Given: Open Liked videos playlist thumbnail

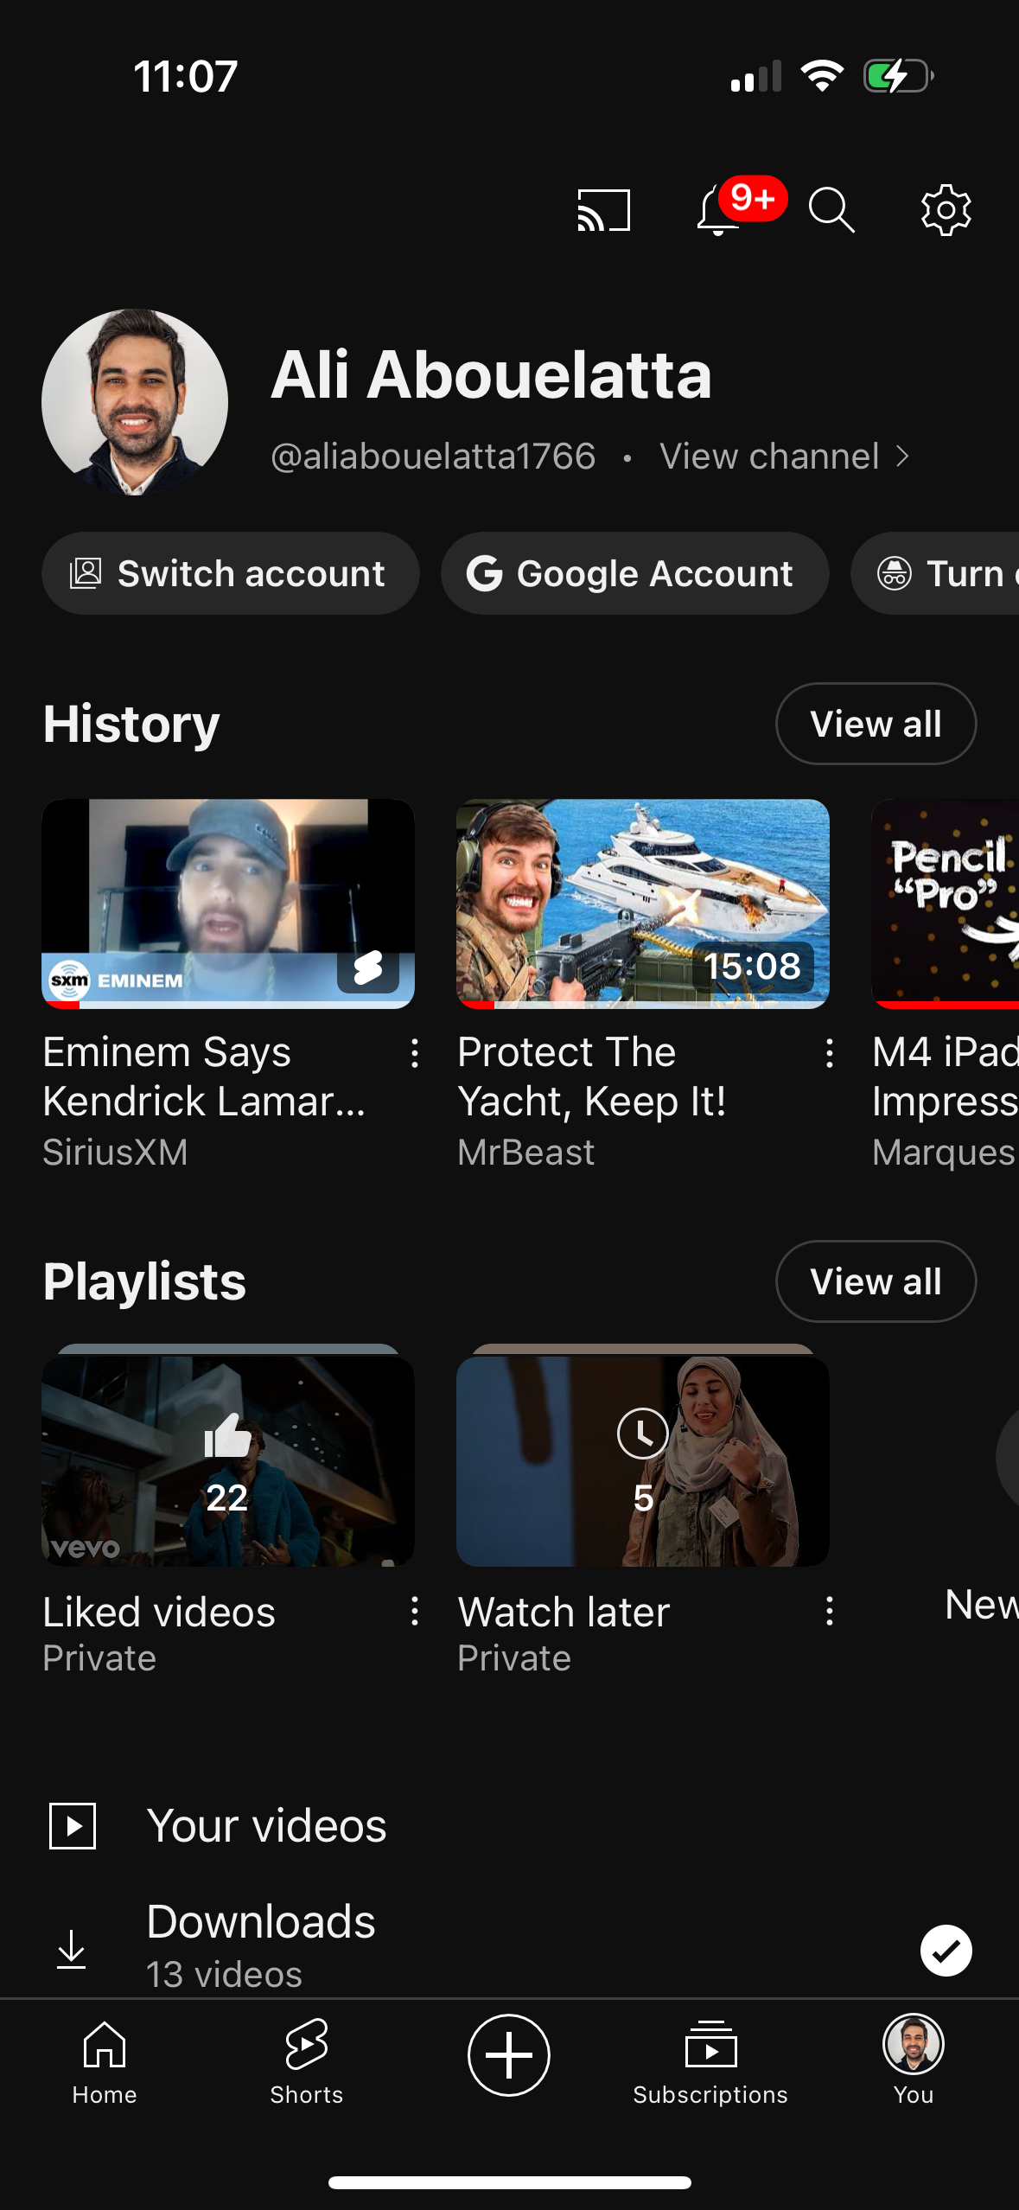Looking at the screenshot, I should pos(228,1460).
